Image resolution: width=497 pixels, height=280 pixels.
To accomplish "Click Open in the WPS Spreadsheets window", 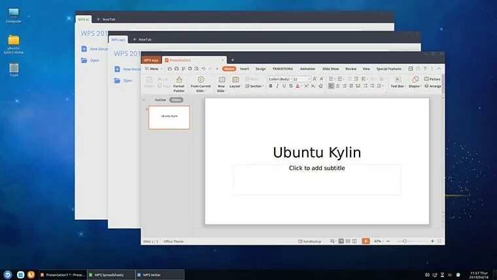I will 90,60.
